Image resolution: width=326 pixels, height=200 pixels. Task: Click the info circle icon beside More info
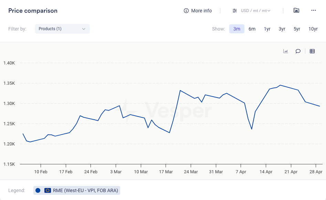pos(186,11)
